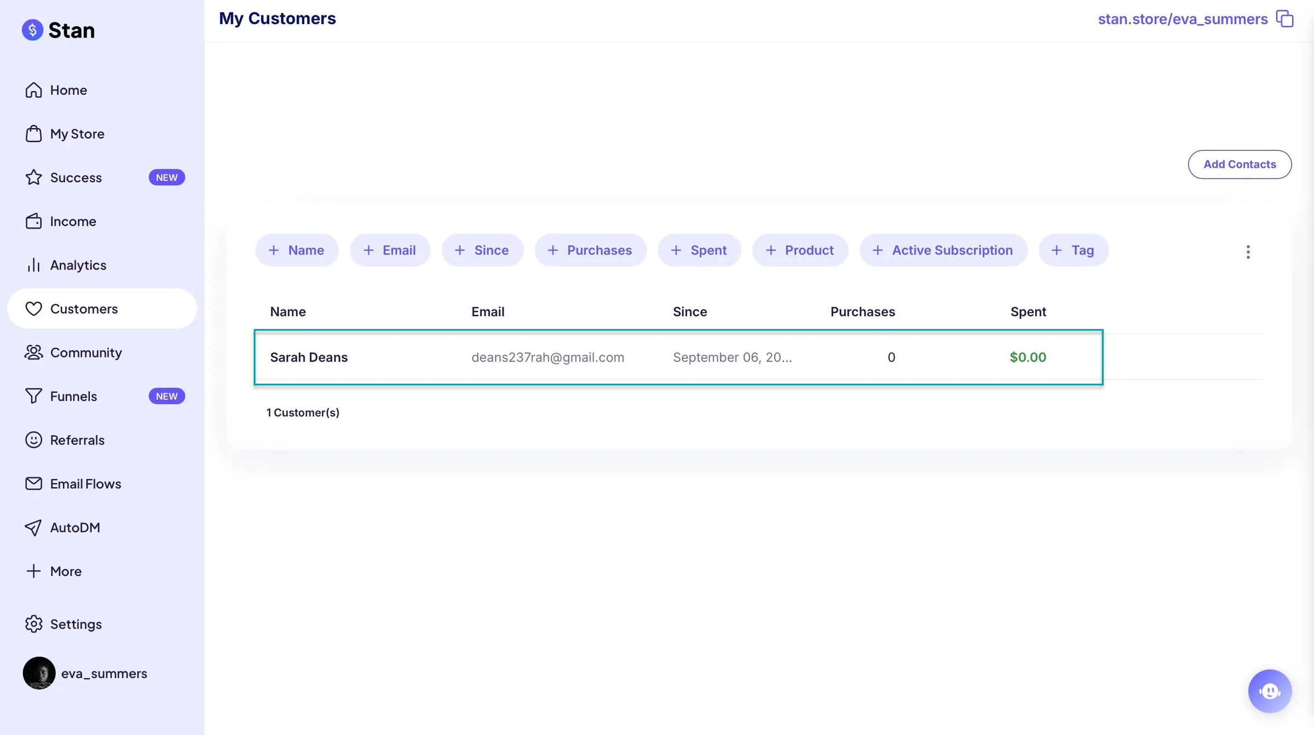
Task: Click the Referrals smiley icon
Action: [33, 440]
